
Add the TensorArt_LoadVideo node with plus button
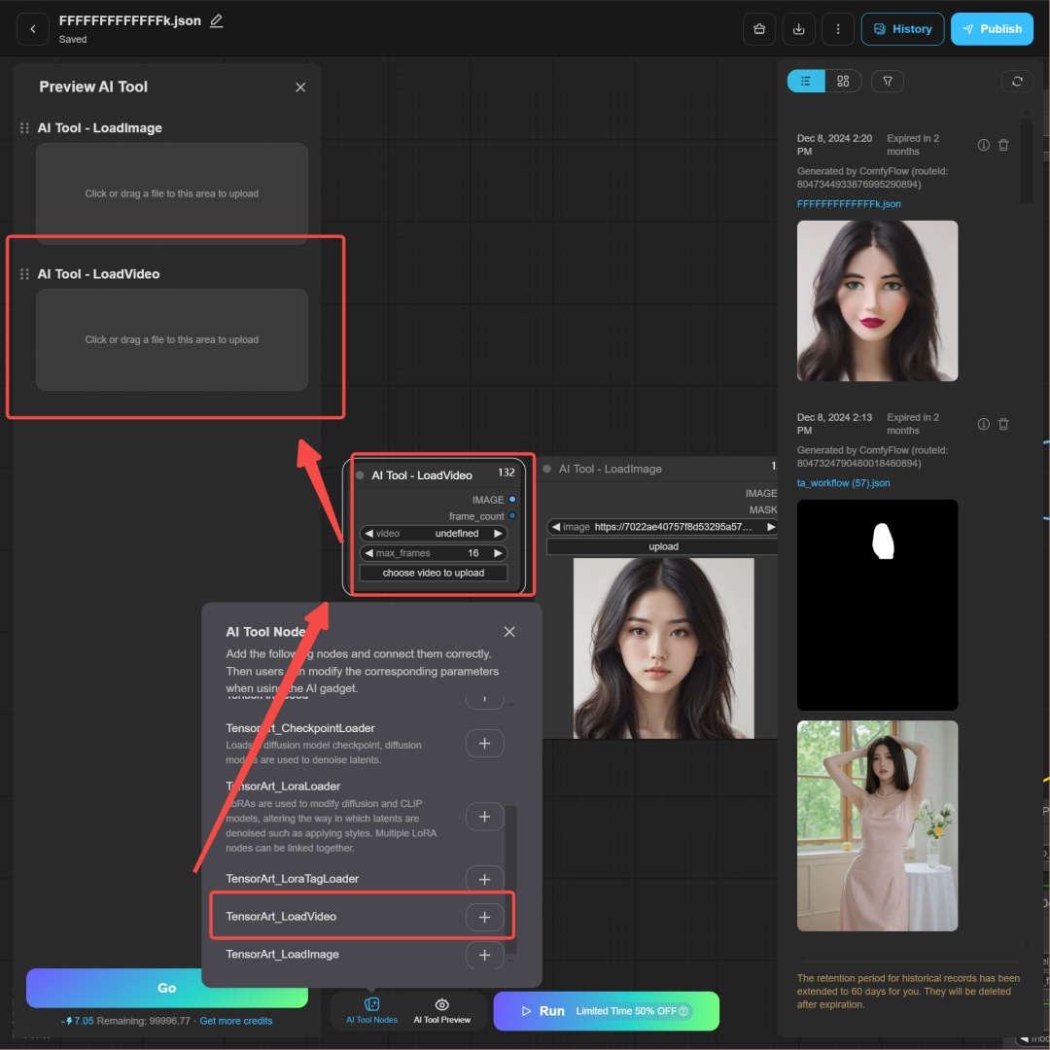point(484,917)
